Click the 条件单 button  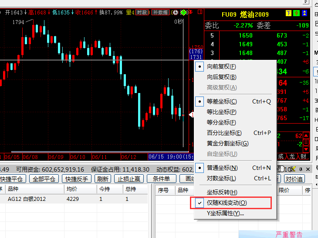[162, 179]
